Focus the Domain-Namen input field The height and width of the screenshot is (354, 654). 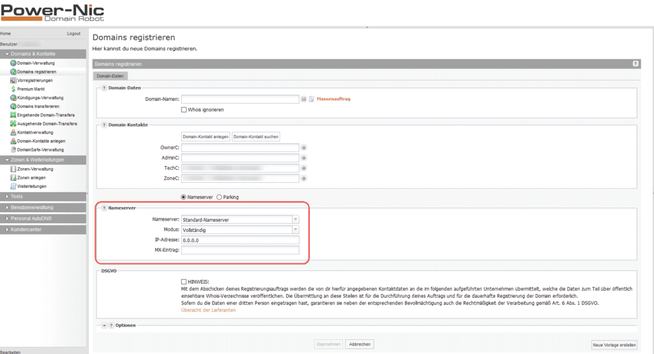point(240,99)
